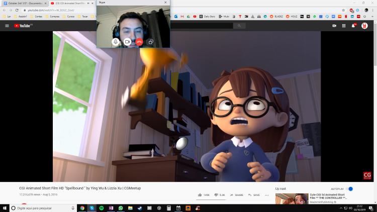Image resolution: width=377 pixels, height=212 pixels.
Task: Open Chrome from the taskbar
Action: (82, 208)
